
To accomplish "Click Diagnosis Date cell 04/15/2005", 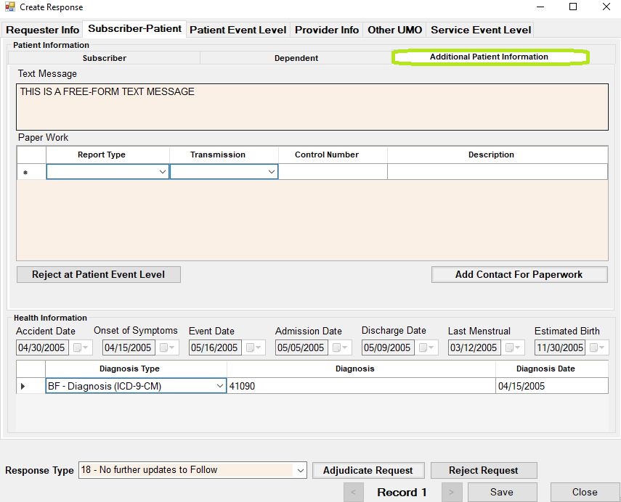I will click(x=552, y=386).
